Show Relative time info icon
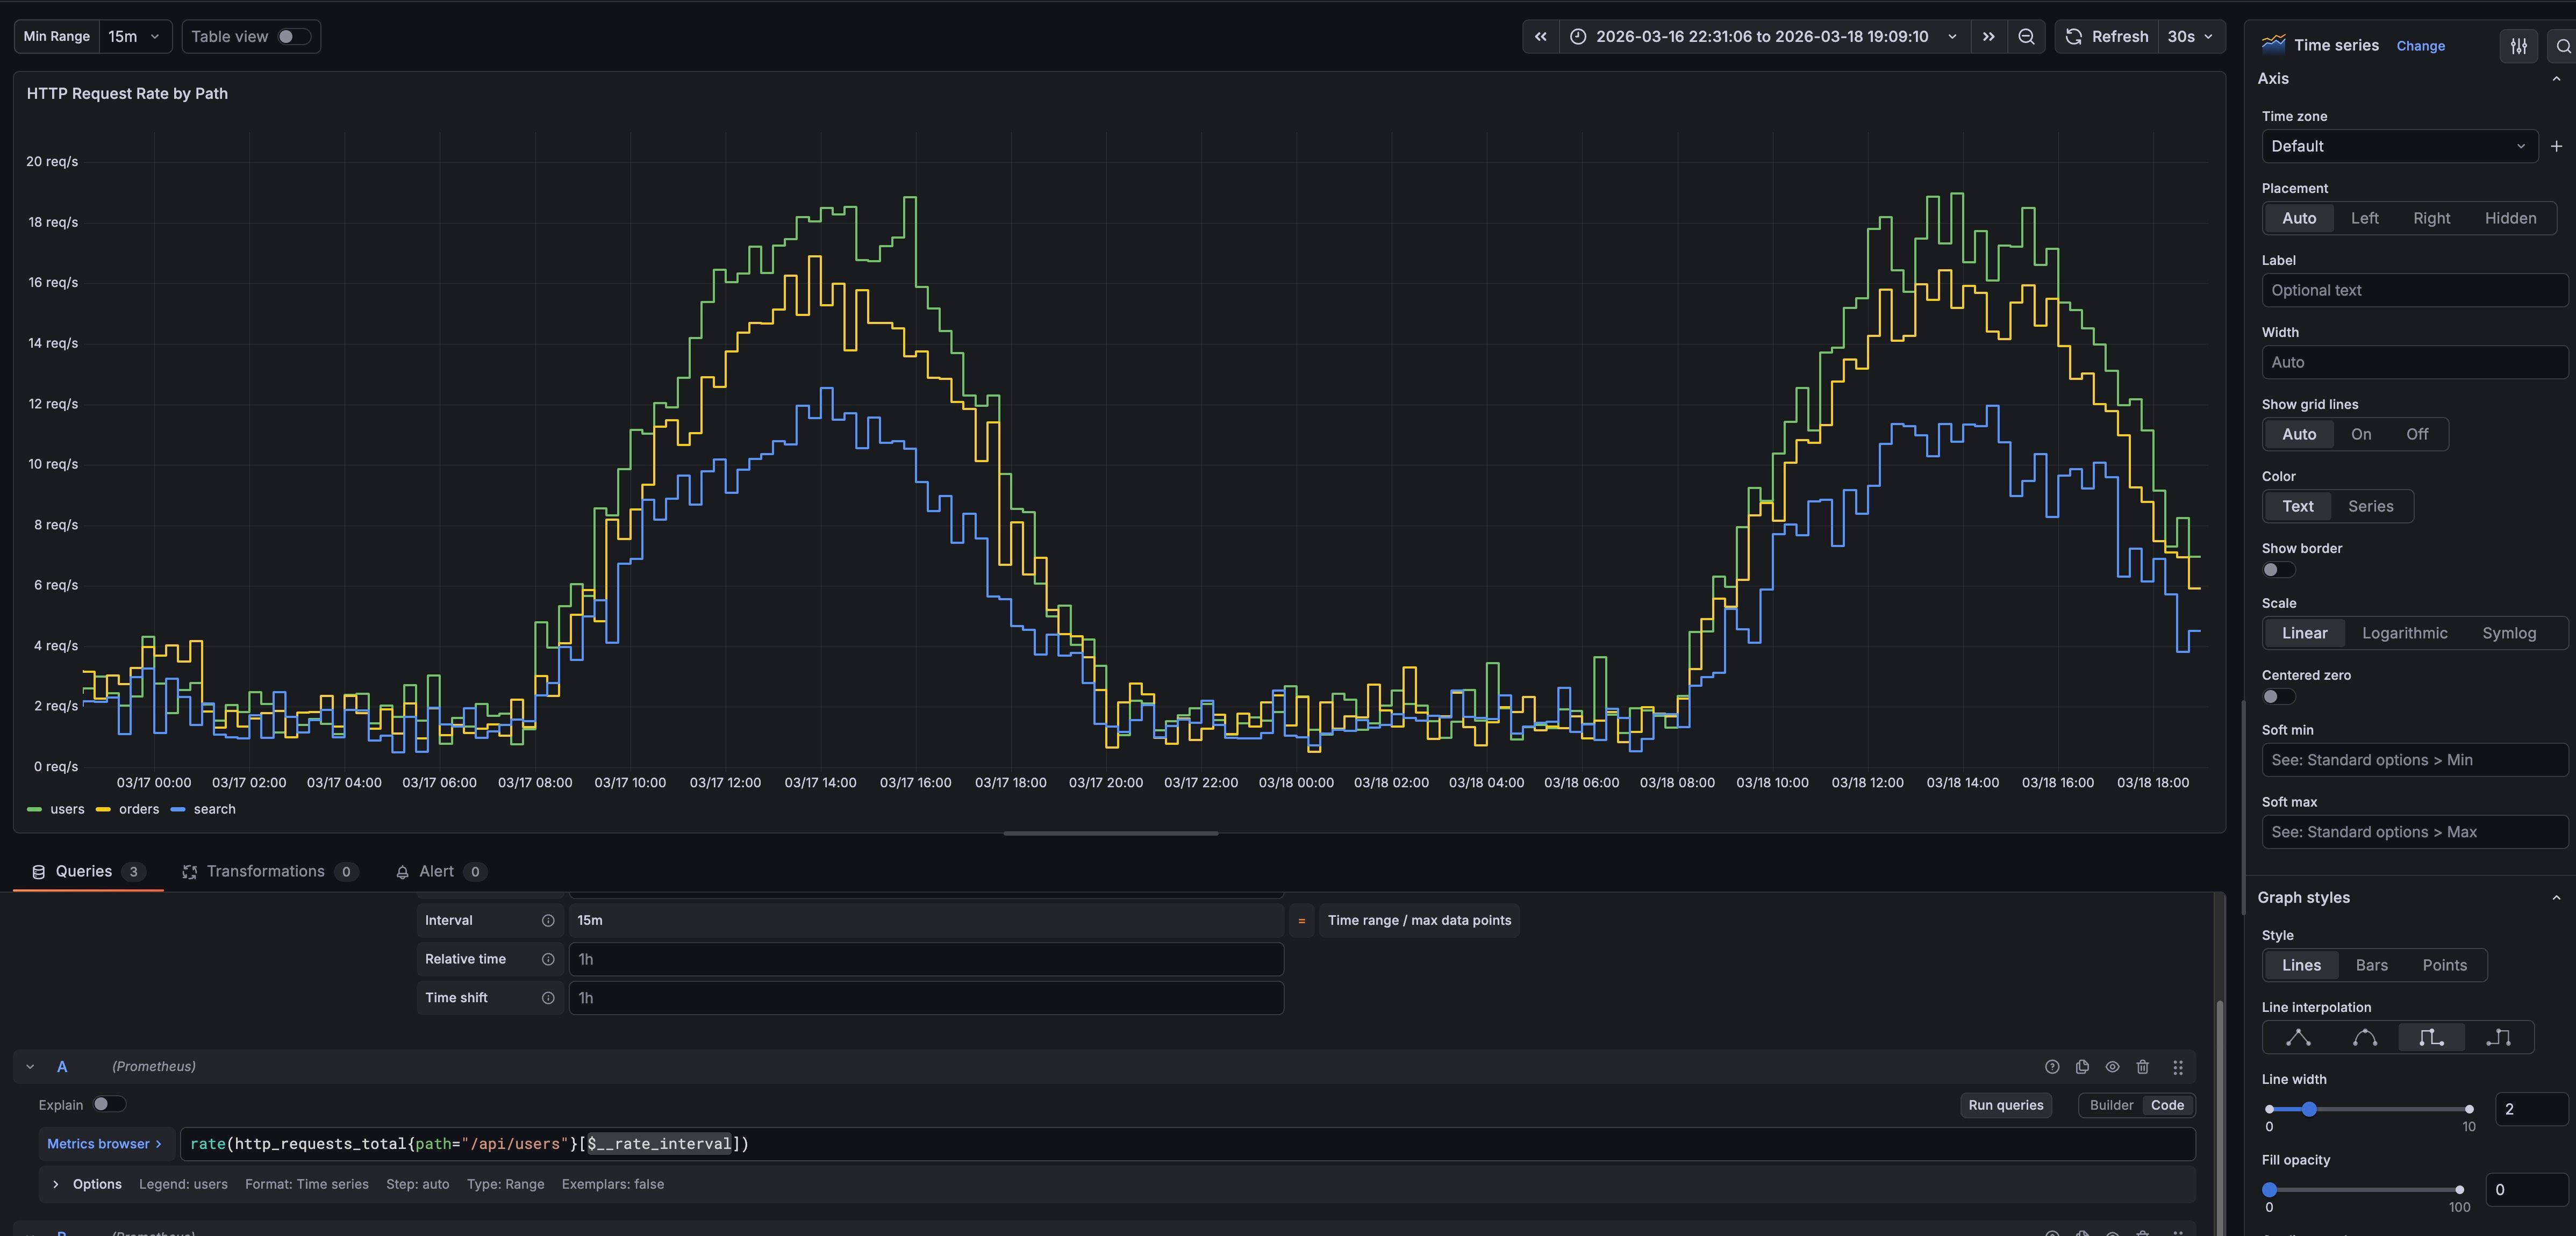This screenshot has height=1236, width=2576. click(548, 960)
